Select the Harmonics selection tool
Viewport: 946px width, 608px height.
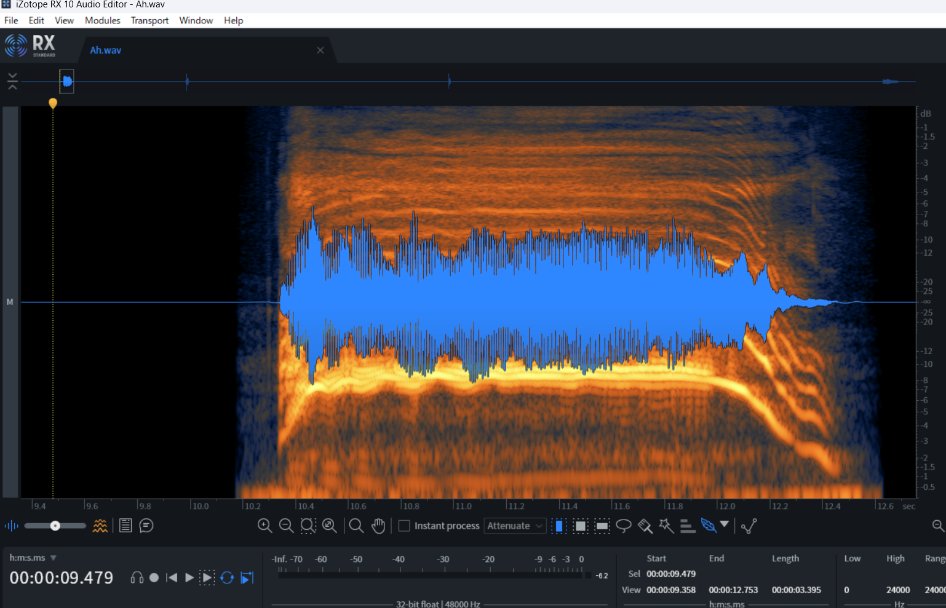pos(688,526)
